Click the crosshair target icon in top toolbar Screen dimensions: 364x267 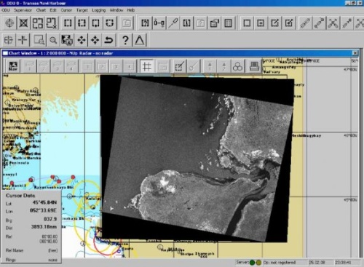click(9, 23)
